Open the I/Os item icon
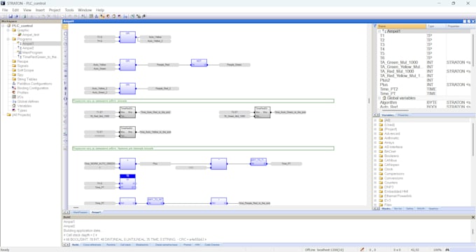The image size is (476, 252). tap(14, 97)
